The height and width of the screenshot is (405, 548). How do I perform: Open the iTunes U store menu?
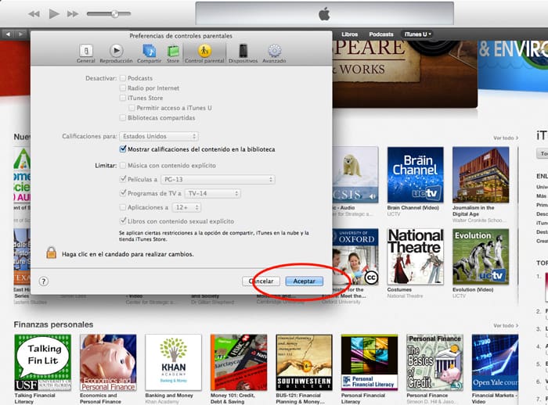point(417,34)
